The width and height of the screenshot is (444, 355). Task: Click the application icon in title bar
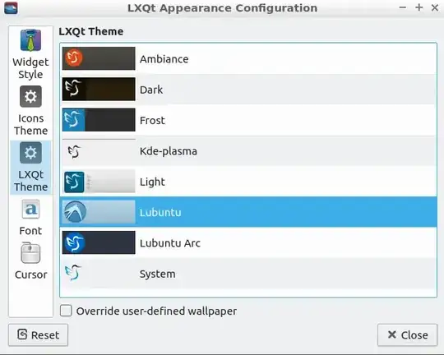pos(11,8)
